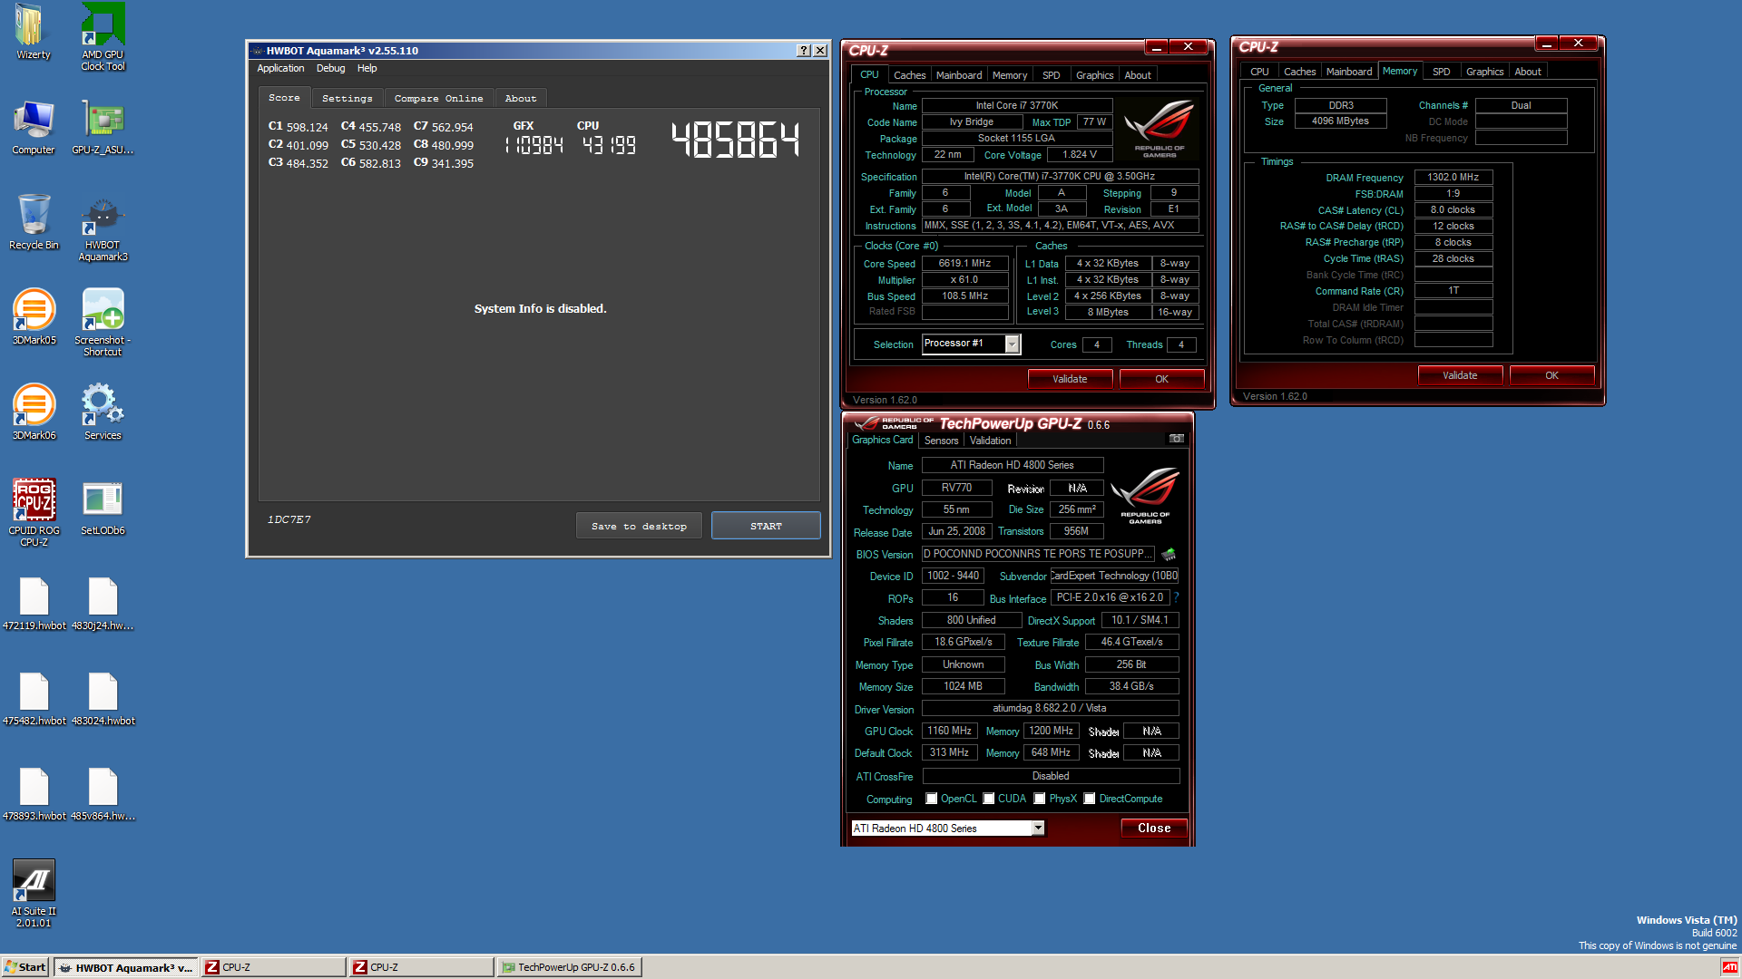This screenshot has height=979, width=1742.
Task: Toggle the CUDA checkbox in GPU-Z
Action: pos(989,799)
